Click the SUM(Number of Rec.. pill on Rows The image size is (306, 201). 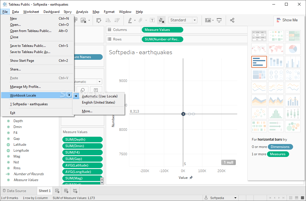click(162, 39)
